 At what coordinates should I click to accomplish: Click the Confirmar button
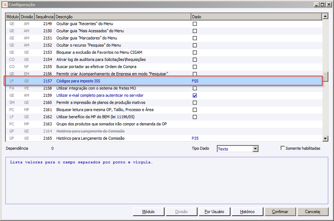click(280, 212)
